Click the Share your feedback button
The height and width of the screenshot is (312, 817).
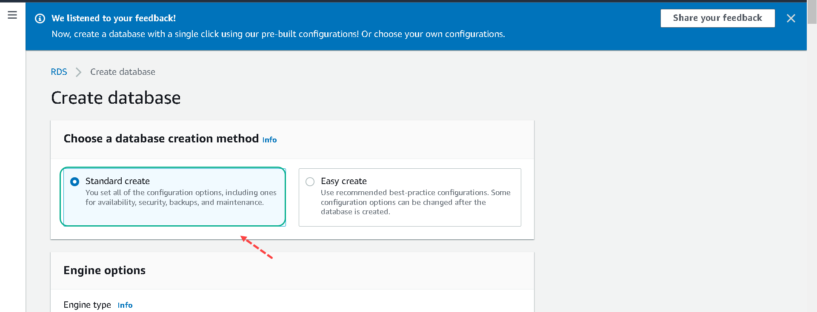[717, 18]
